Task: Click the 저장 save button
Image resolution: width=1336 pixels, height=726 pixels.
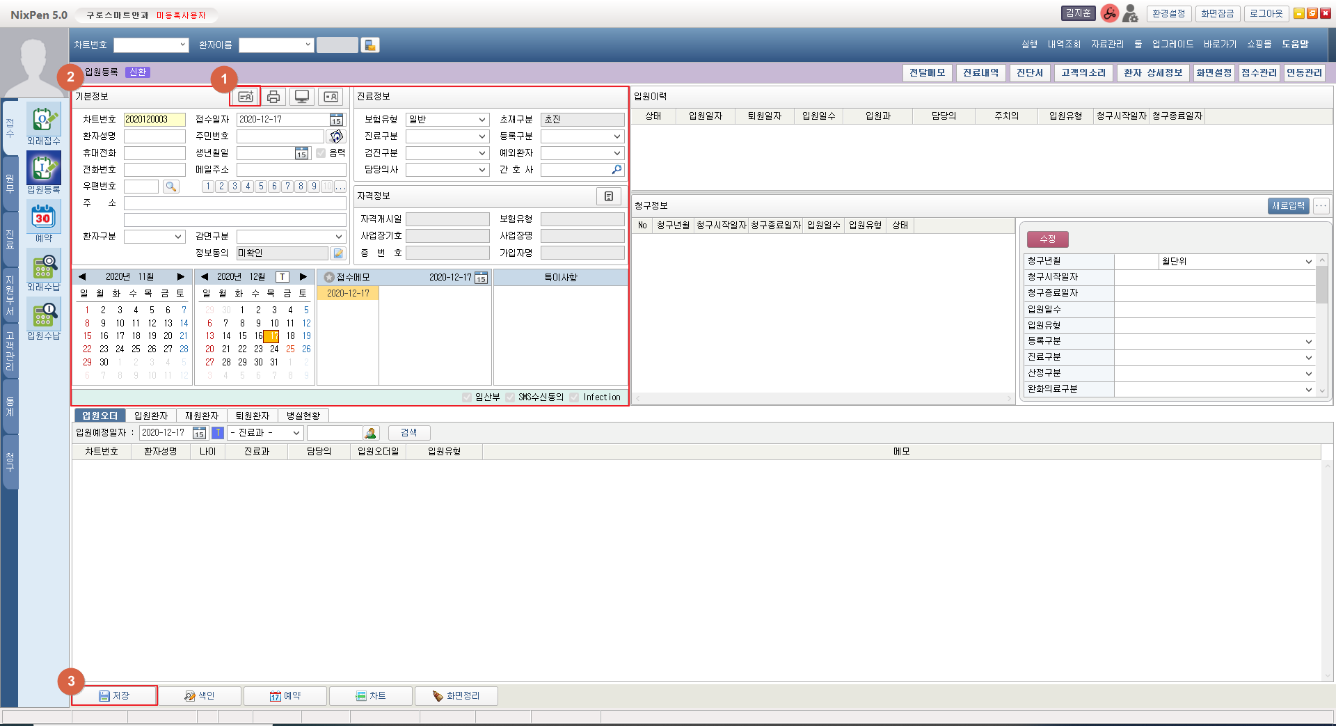Action: [115, 695]
